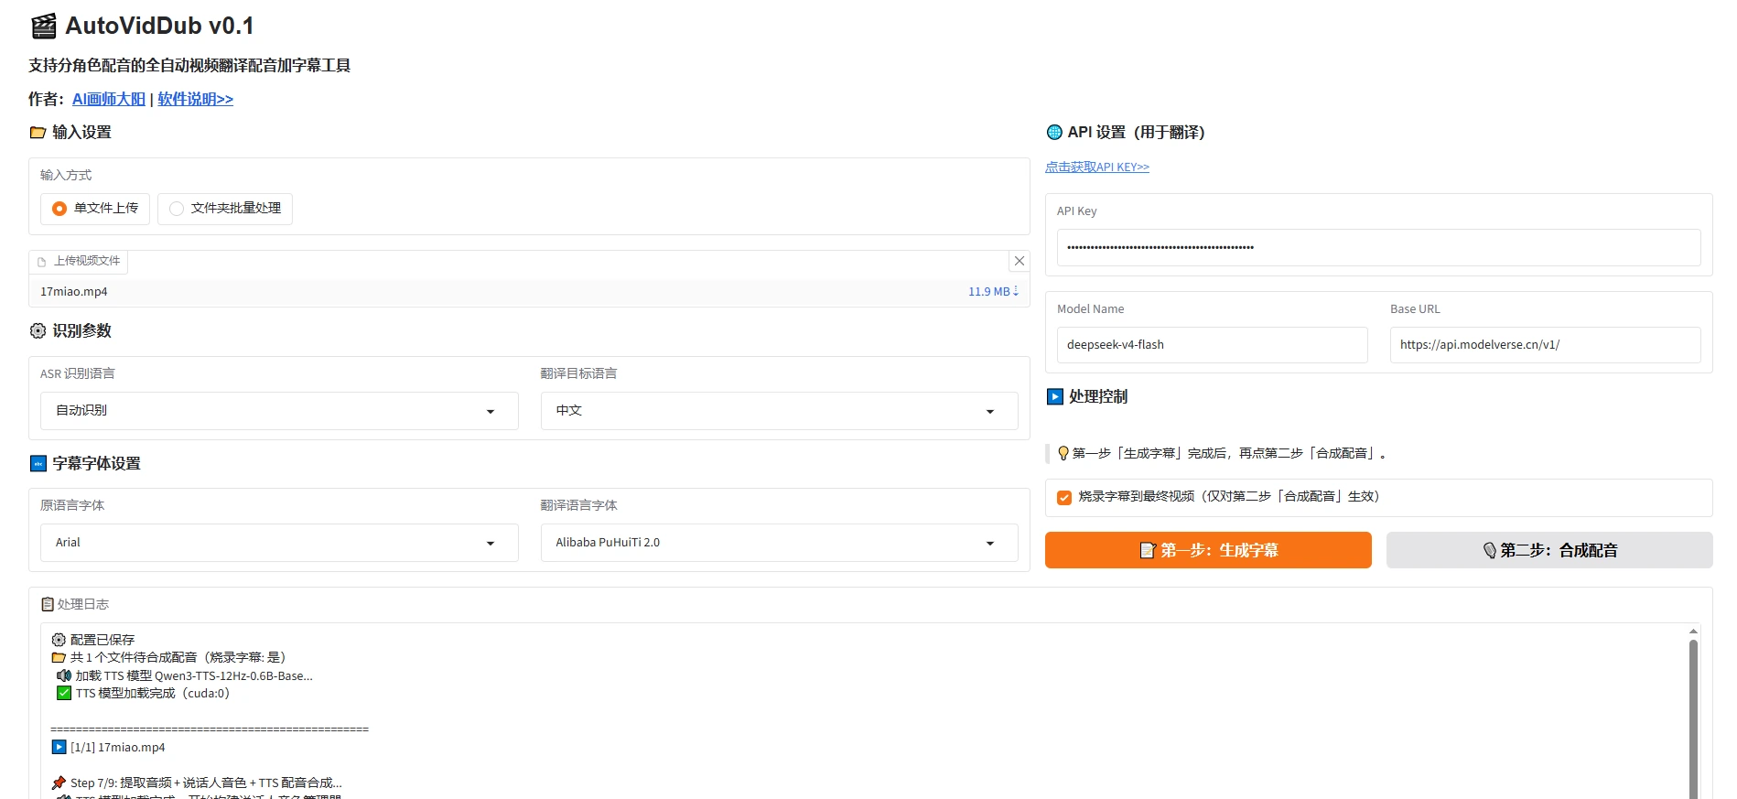This screenshot has height=799, width=1737.
Task: Click the TTS 模型加载完成 (cuda:0) log line
Action: point(152,693)
